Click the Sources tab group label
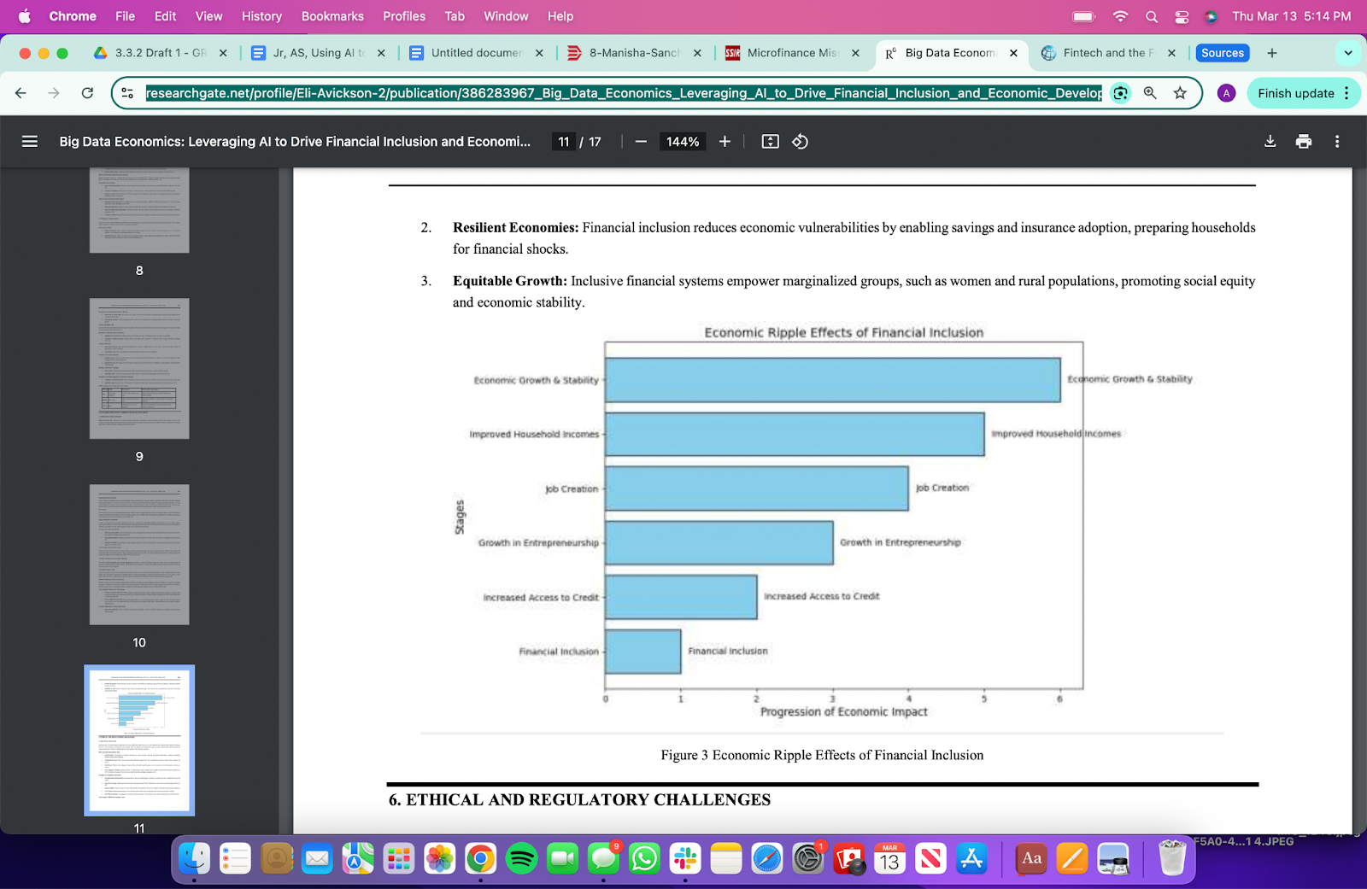 click(x=1223, y=53)
